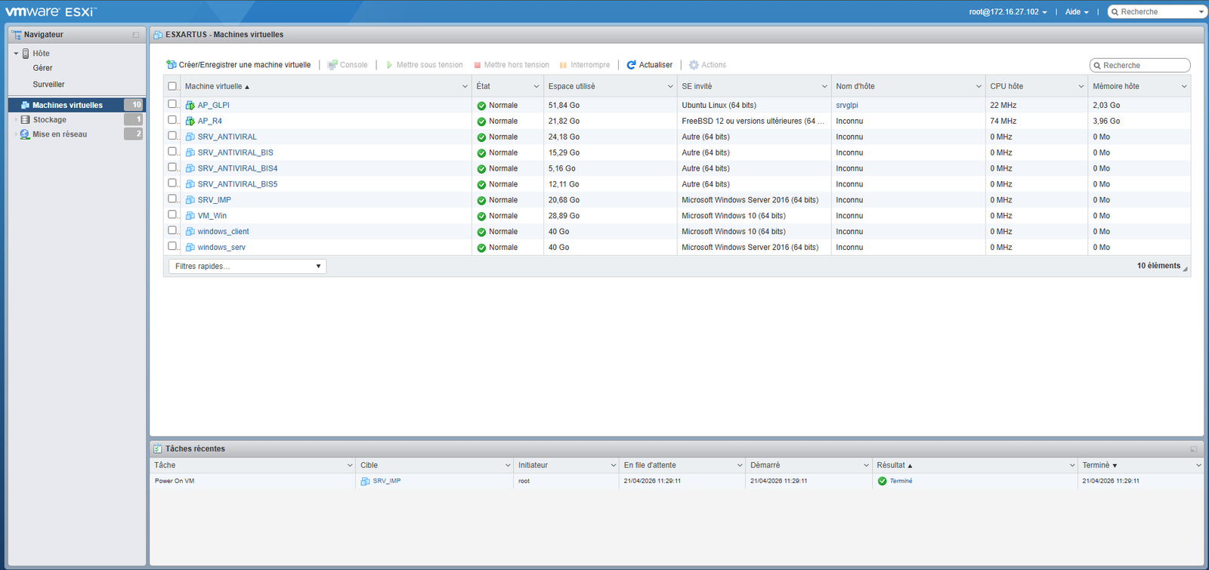Screen dimensions: 1209x570
Task: Open Gérer under Hôte
Action: click(x=43, y=68)
